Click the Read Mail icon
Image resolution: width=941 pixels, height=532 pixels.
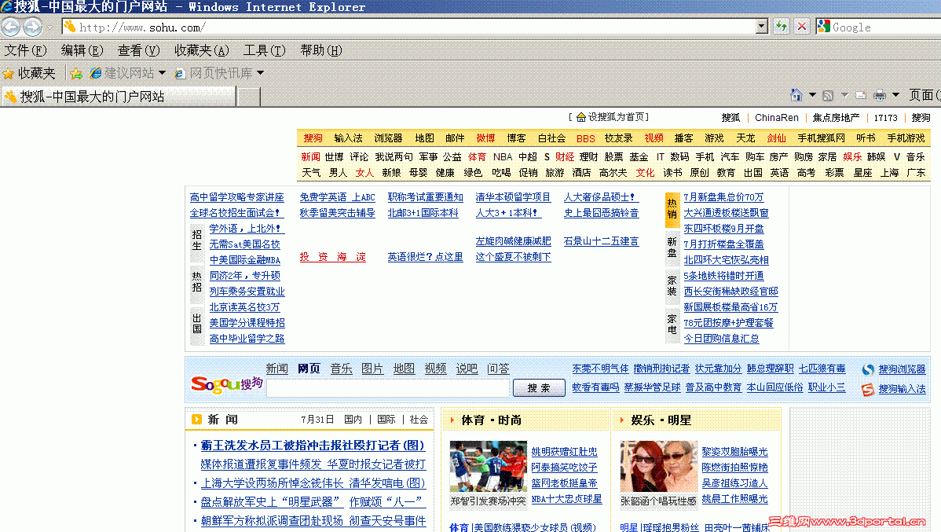click(861, 95)
